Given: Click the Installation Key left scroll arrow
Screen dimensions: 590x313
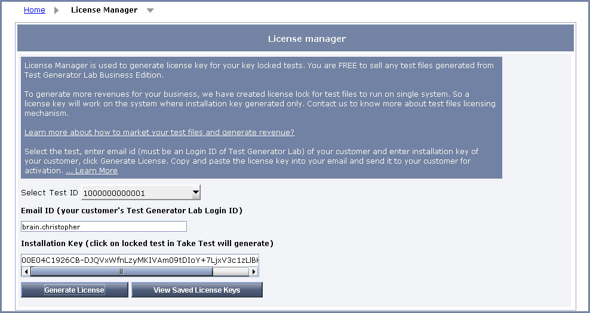Looking at the screenshot, I should click(26, 272).
